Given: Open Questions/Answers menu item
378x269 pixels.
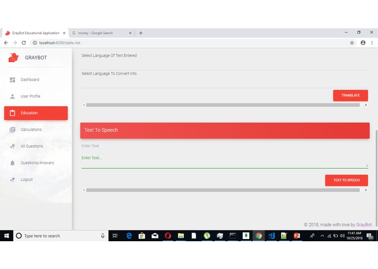Looking at the screenshot, I should [x=36, y=163].
